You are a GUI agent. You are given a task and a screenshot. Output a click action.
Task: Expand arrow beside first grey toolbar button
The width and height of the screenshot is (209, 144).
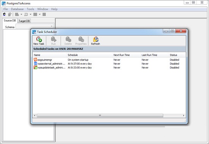point(21,14)
